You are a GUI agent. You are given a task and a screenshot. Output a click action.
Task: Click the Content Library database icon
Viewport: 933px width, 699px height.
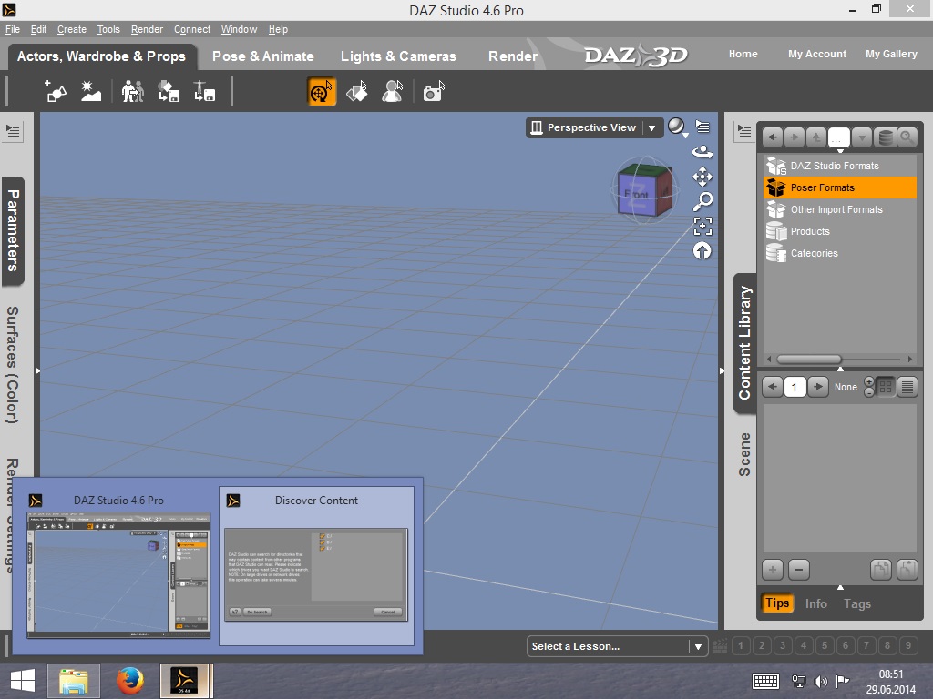coord(886,137)
